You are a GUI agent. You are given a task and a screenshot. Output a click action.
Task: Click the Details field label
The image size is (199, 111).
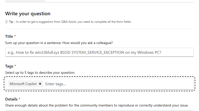pyautogui.click(x=11, y=99)
